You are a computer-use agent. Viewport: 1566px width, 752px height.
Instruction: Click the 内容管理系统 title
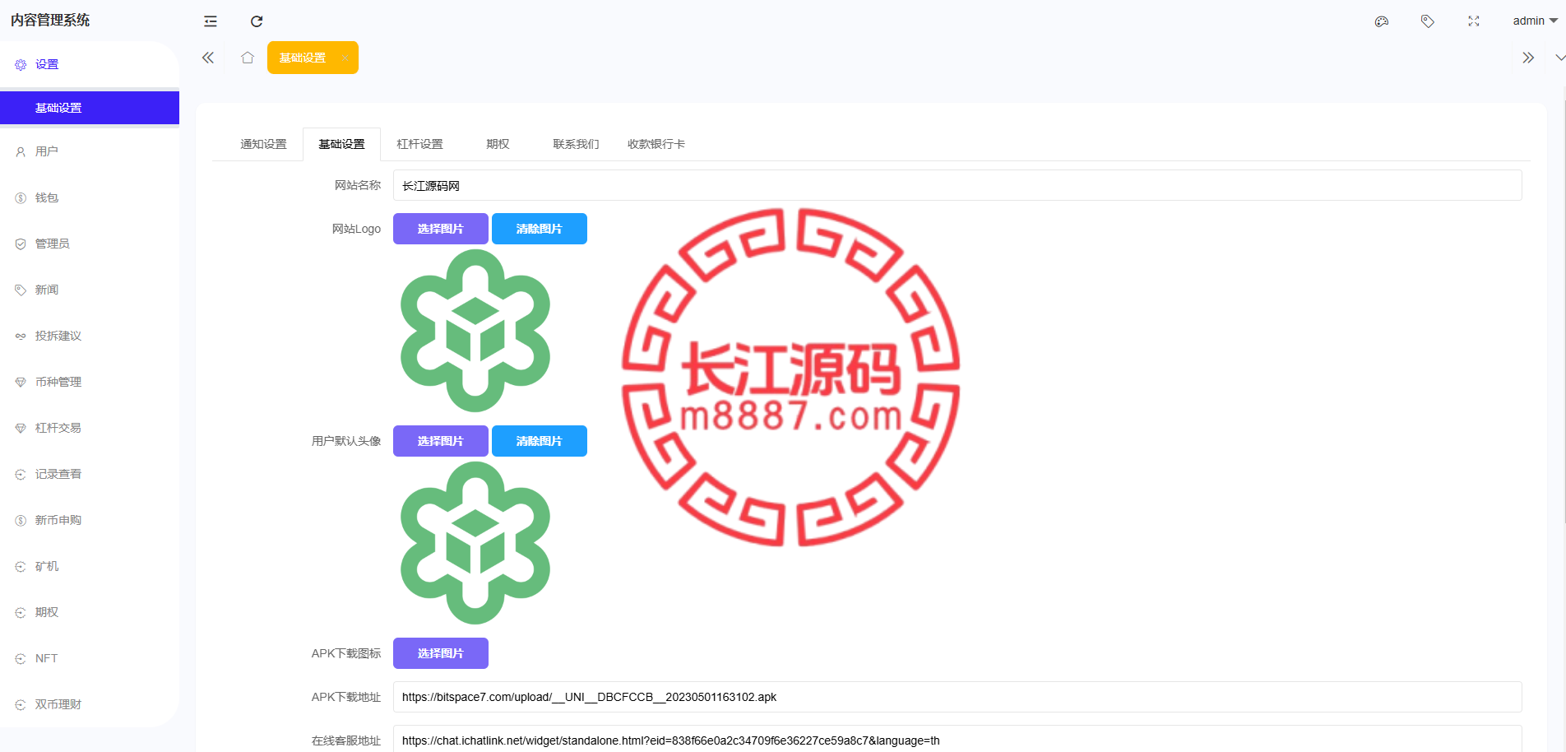click(50, 21)
